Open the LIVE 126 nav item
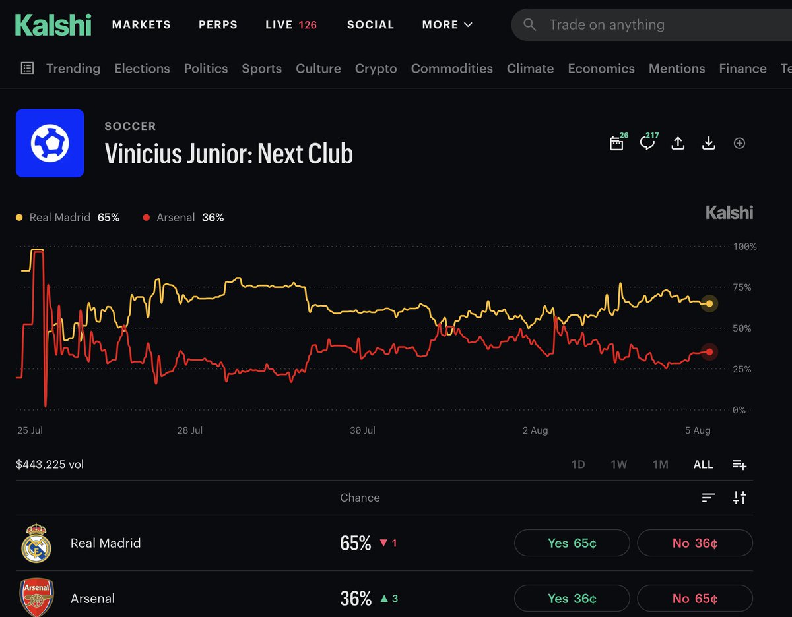The height and width of the screenshot is (617, 792). 291,25
